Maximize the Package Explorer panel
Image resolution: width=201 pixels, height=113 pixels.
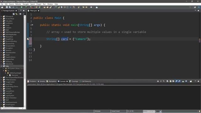point(24,10)
